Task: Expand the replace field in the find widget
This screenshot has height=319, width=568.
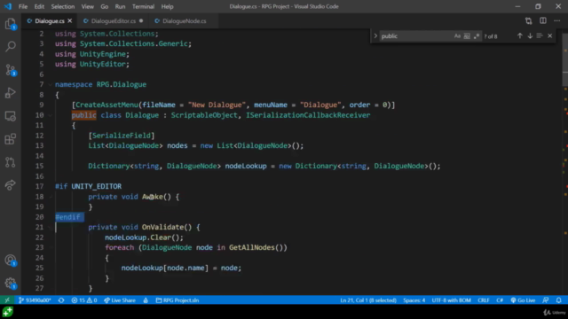Action: pos(375,35)
